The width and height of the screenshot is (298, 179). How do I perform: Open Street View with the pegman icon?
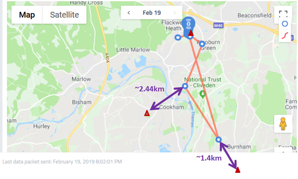pyautogui.click(x=283, y=124)
